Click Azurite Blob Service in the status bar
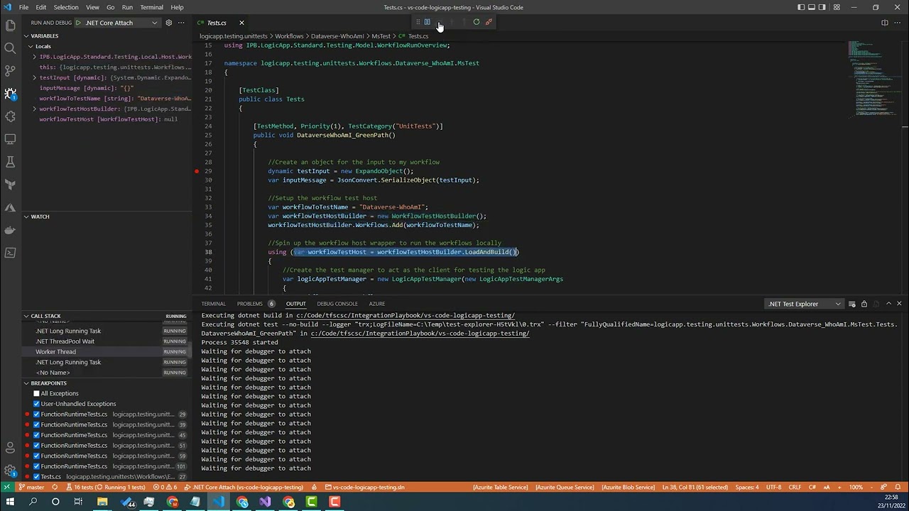This screenshot has width=909, height=511. coord(628,488)
